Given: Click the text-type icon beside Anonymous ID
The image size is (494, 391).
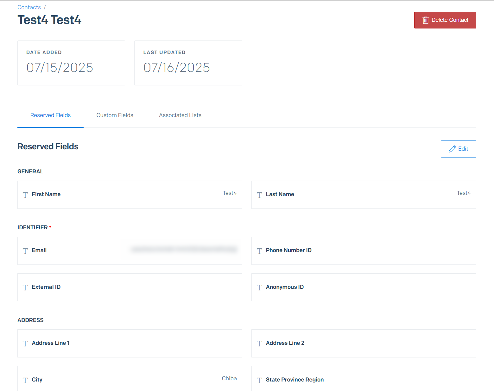Looking at the screenshot, I should 259,288.
